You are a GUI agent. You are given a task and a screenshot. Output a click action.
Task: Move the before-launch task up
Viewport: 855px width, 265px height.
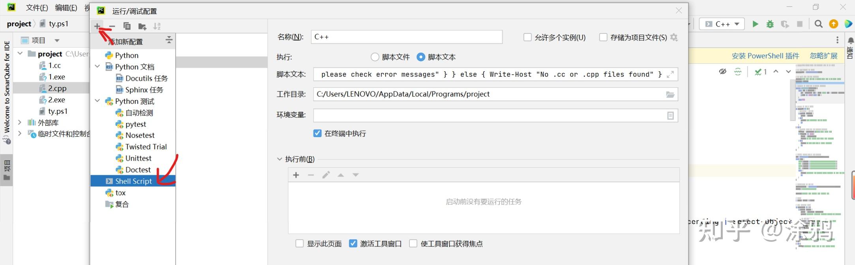coord(341,175)
